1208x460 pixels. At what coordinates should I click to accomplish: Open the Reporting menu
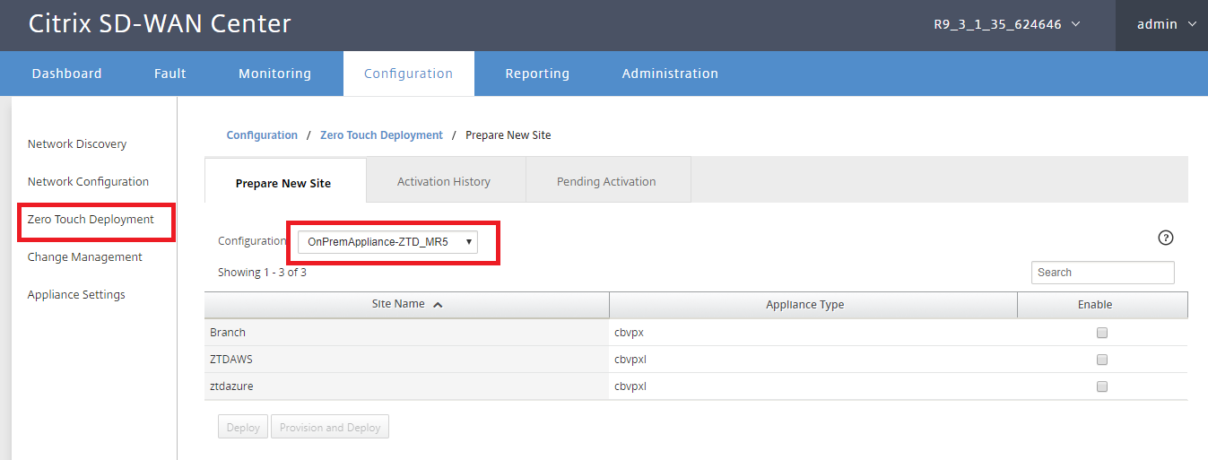click(537, 74)
